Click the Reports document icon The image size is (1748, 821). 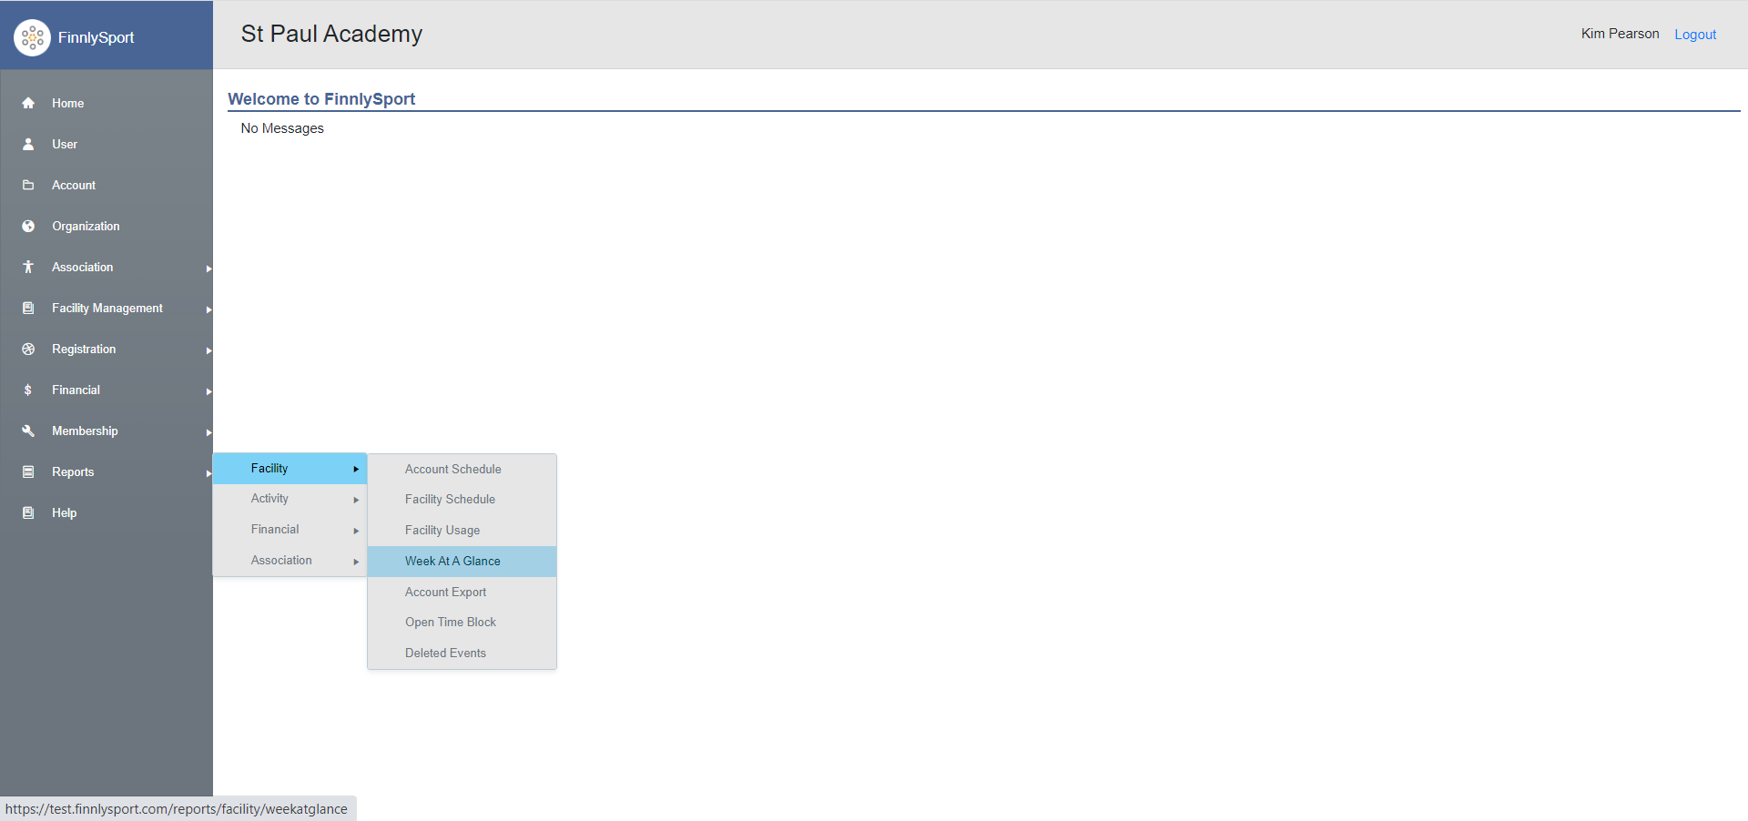(x=28, y=471)
